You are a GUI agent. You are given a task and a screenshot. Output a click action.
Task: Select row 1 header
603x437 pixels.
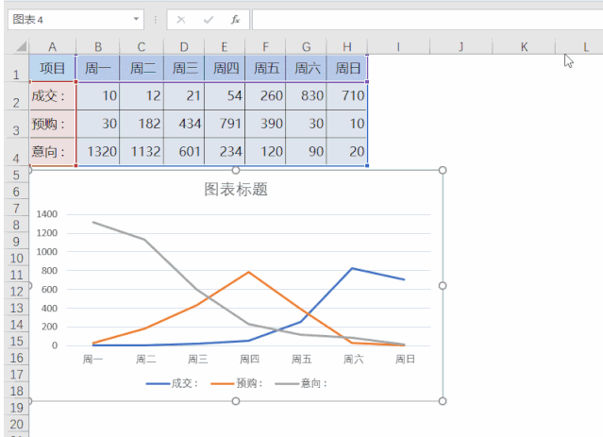tap(16, 69)
